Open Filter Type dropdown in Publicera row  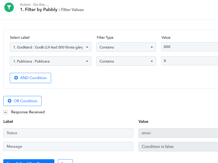(x=126, y=61)
